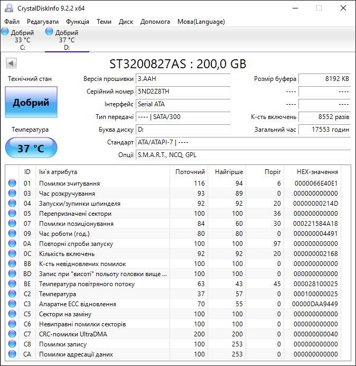The width and height of the screenshot is (356, 366).
Task: Select the Помилки позиціонування row
Action: pos(173,223)
